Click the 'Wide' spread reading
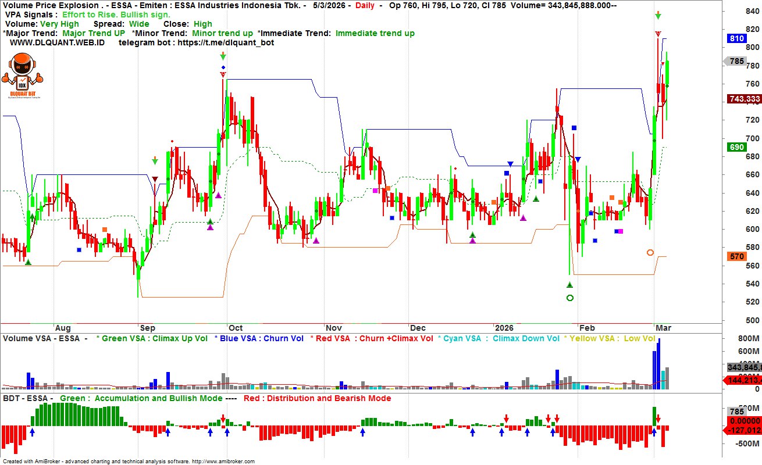Viewport: 762px width, 465px height. click(x=138, y=24)
